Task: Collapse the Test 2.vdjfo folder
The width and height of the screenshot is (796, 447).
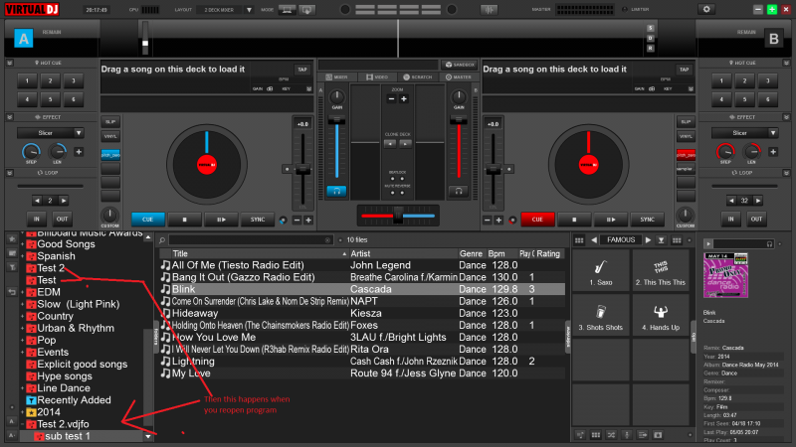Action: (22, 424)
